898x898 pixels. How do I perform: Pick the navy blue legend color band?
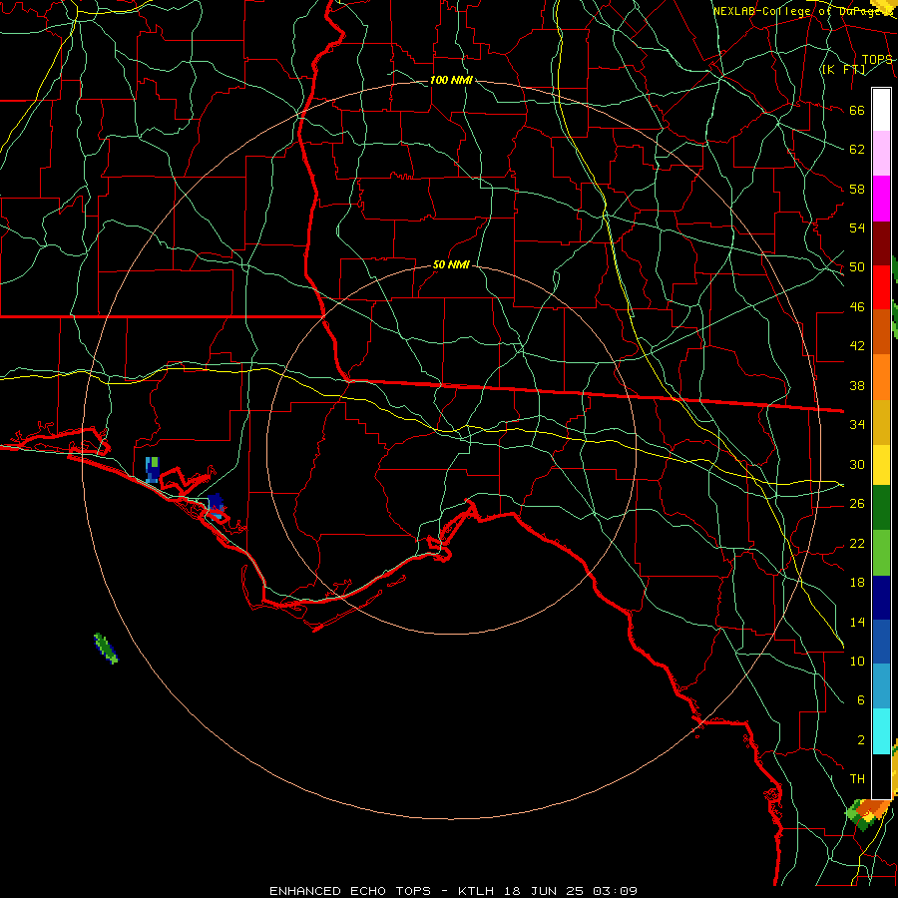click(x=881, y=598)
